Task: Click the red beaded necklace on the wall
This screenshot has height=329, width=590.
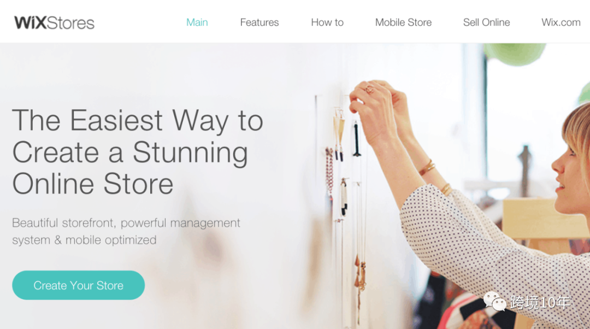Action: coord(329,171)
